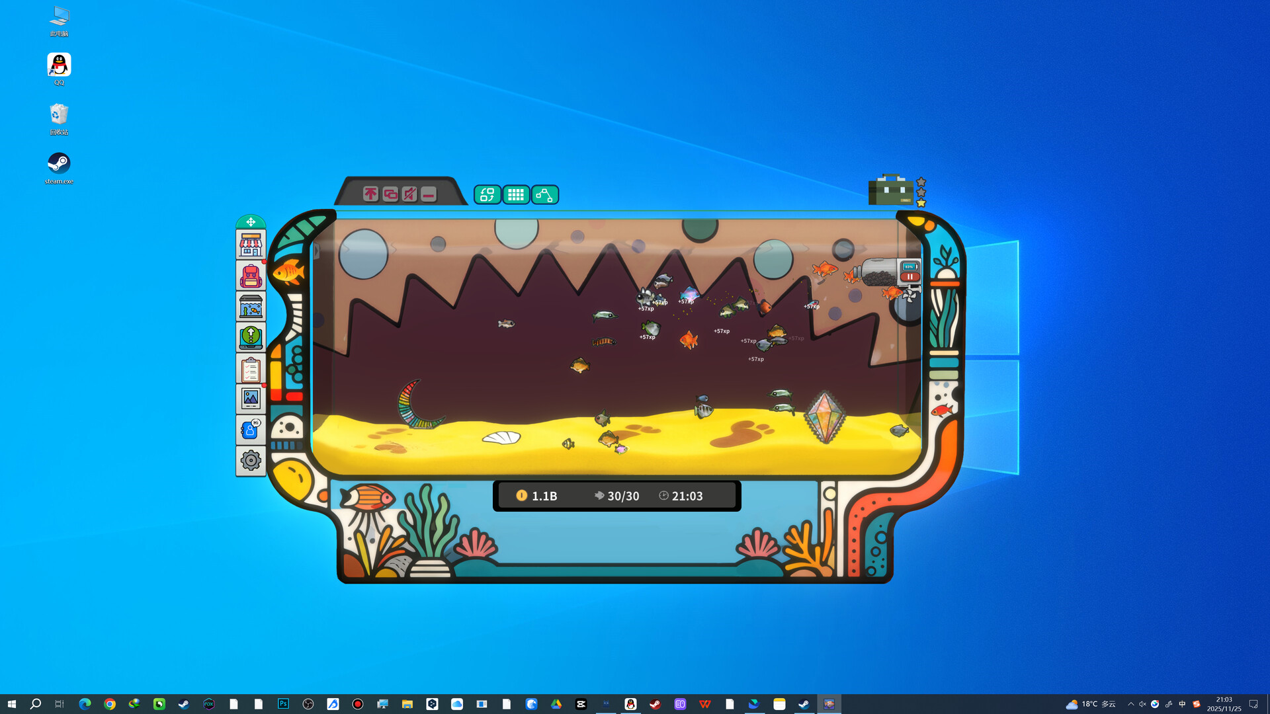This screenshot has height=714, width=1270.
Task: Click the teal path nodes button
Action: click(544, 194)
